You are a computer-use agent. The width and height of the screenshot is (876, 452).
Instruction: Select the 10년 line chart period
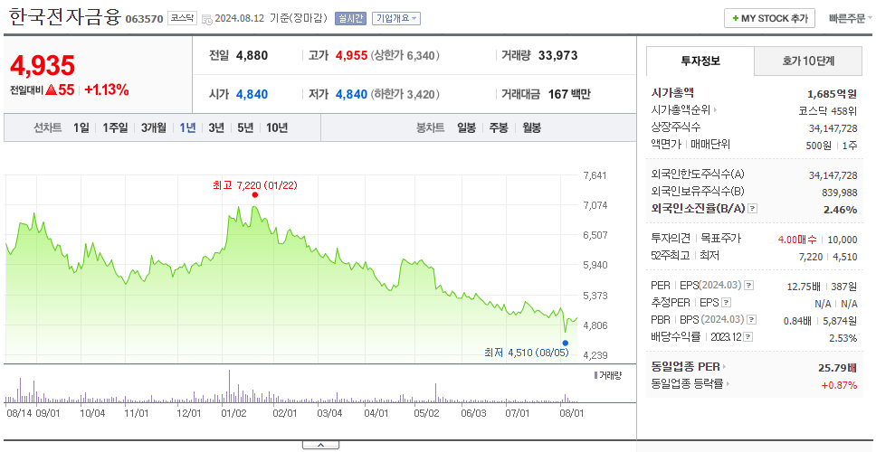tap(277, 127)
